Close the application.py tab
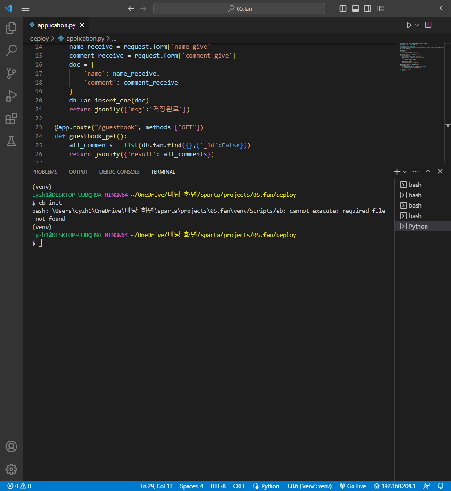The height and width of the screenshot is (491, 451). [x=82, y=25]
